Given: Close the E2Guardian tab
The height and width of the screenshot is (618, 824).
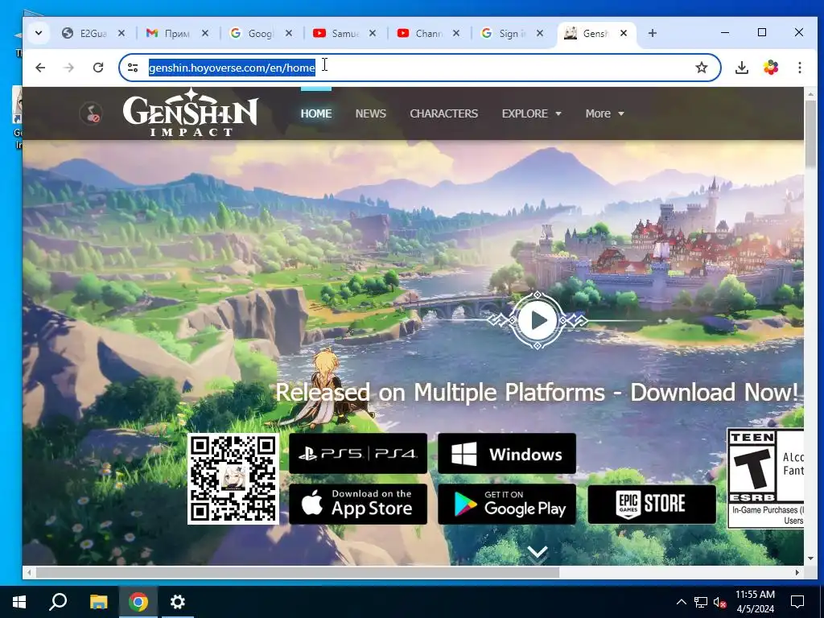Looking at the screenshot, I should [x=122, y=33].
